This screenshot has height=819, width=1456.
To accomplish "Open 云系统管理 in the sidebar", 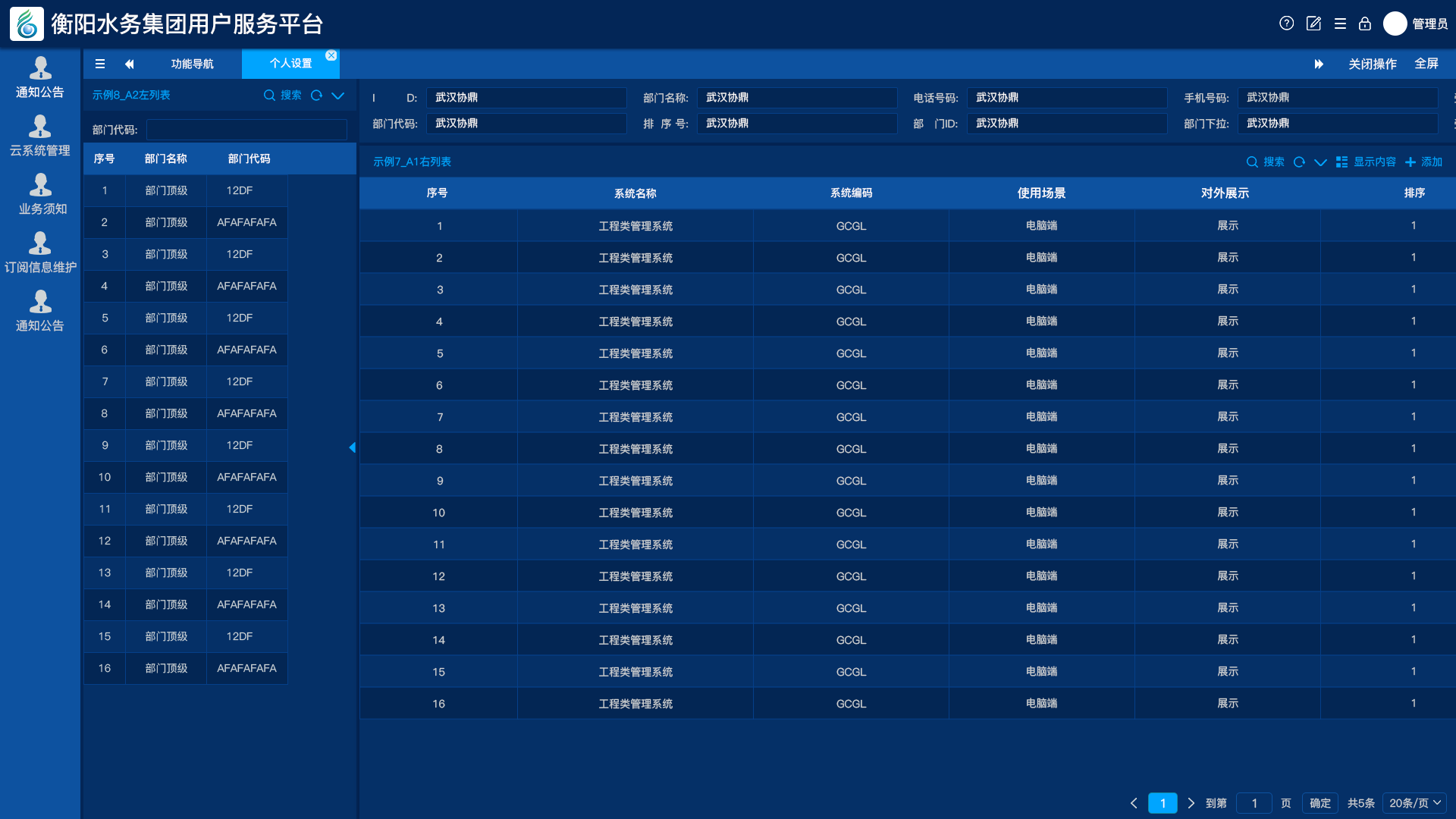I will [40, 136].
